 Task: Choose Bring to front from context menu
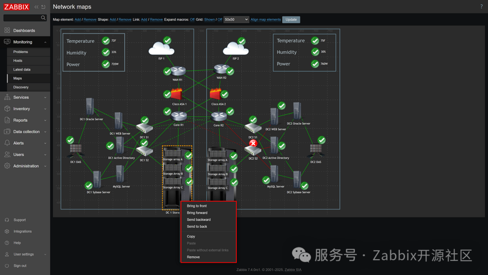click(197, 206)
